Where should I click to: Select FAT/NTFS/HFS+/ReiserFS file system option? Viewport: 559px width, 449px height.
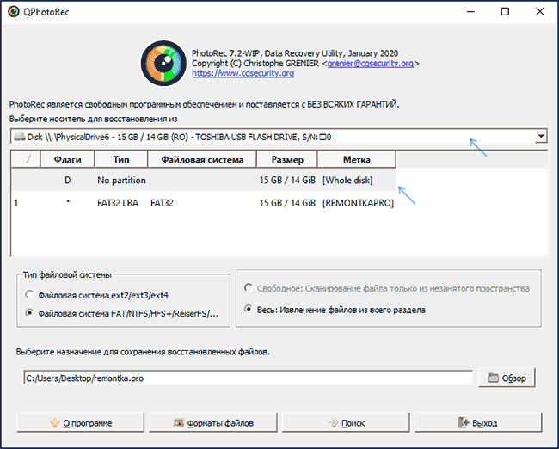tap(121, 313)
